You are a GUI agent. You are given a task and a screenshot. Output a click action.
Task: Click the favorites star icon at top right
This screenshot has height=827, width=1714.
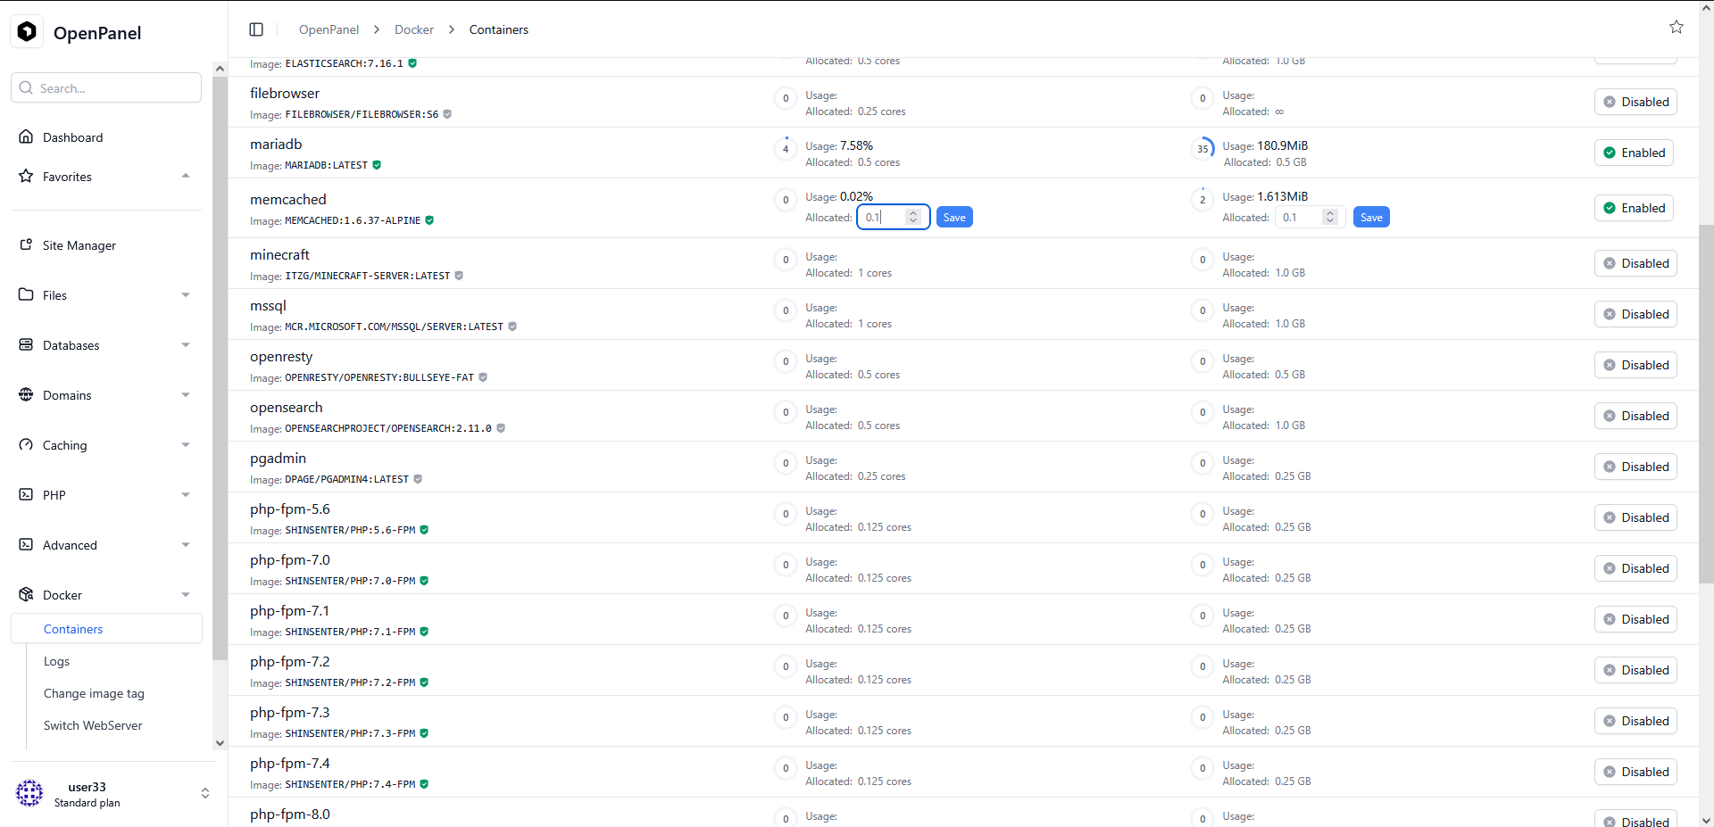click(x=1676, y=28)
